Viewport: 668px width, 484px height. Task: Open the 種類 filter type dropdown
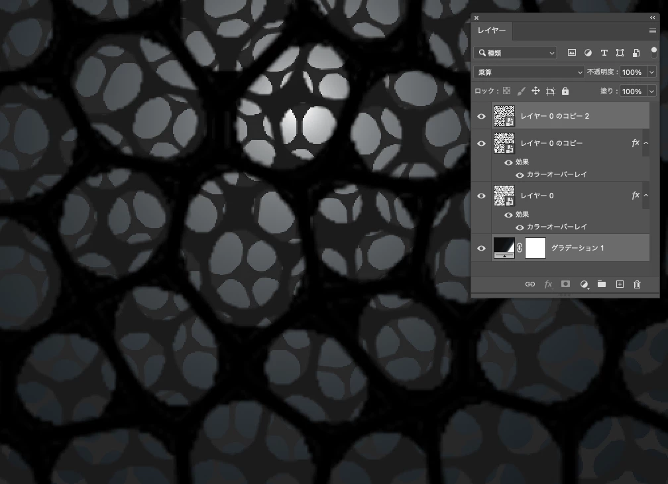tap(515, 53)
